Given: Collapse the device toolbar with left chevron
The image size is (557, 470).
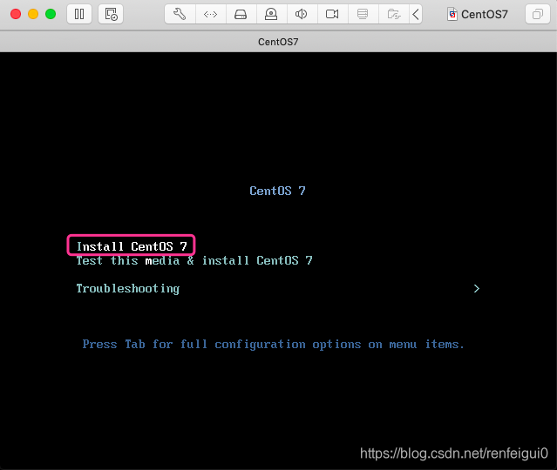Looking at the screenshot, I should (416, 14).
